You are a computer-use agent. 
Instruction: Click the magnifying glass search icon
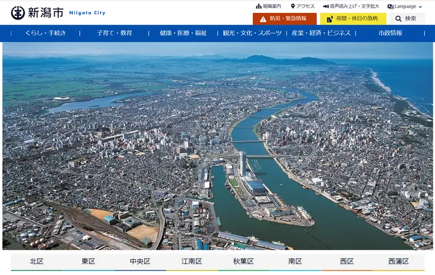[x=399, y=19]
